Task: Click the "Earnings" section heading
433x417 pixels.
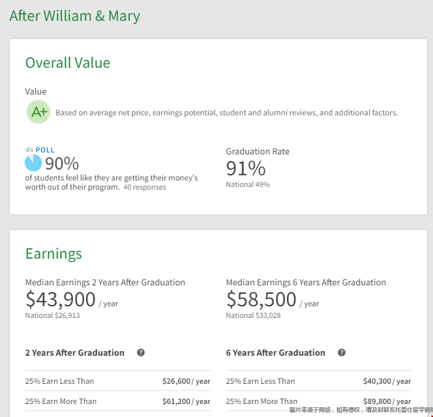Action: pos(53,253)
